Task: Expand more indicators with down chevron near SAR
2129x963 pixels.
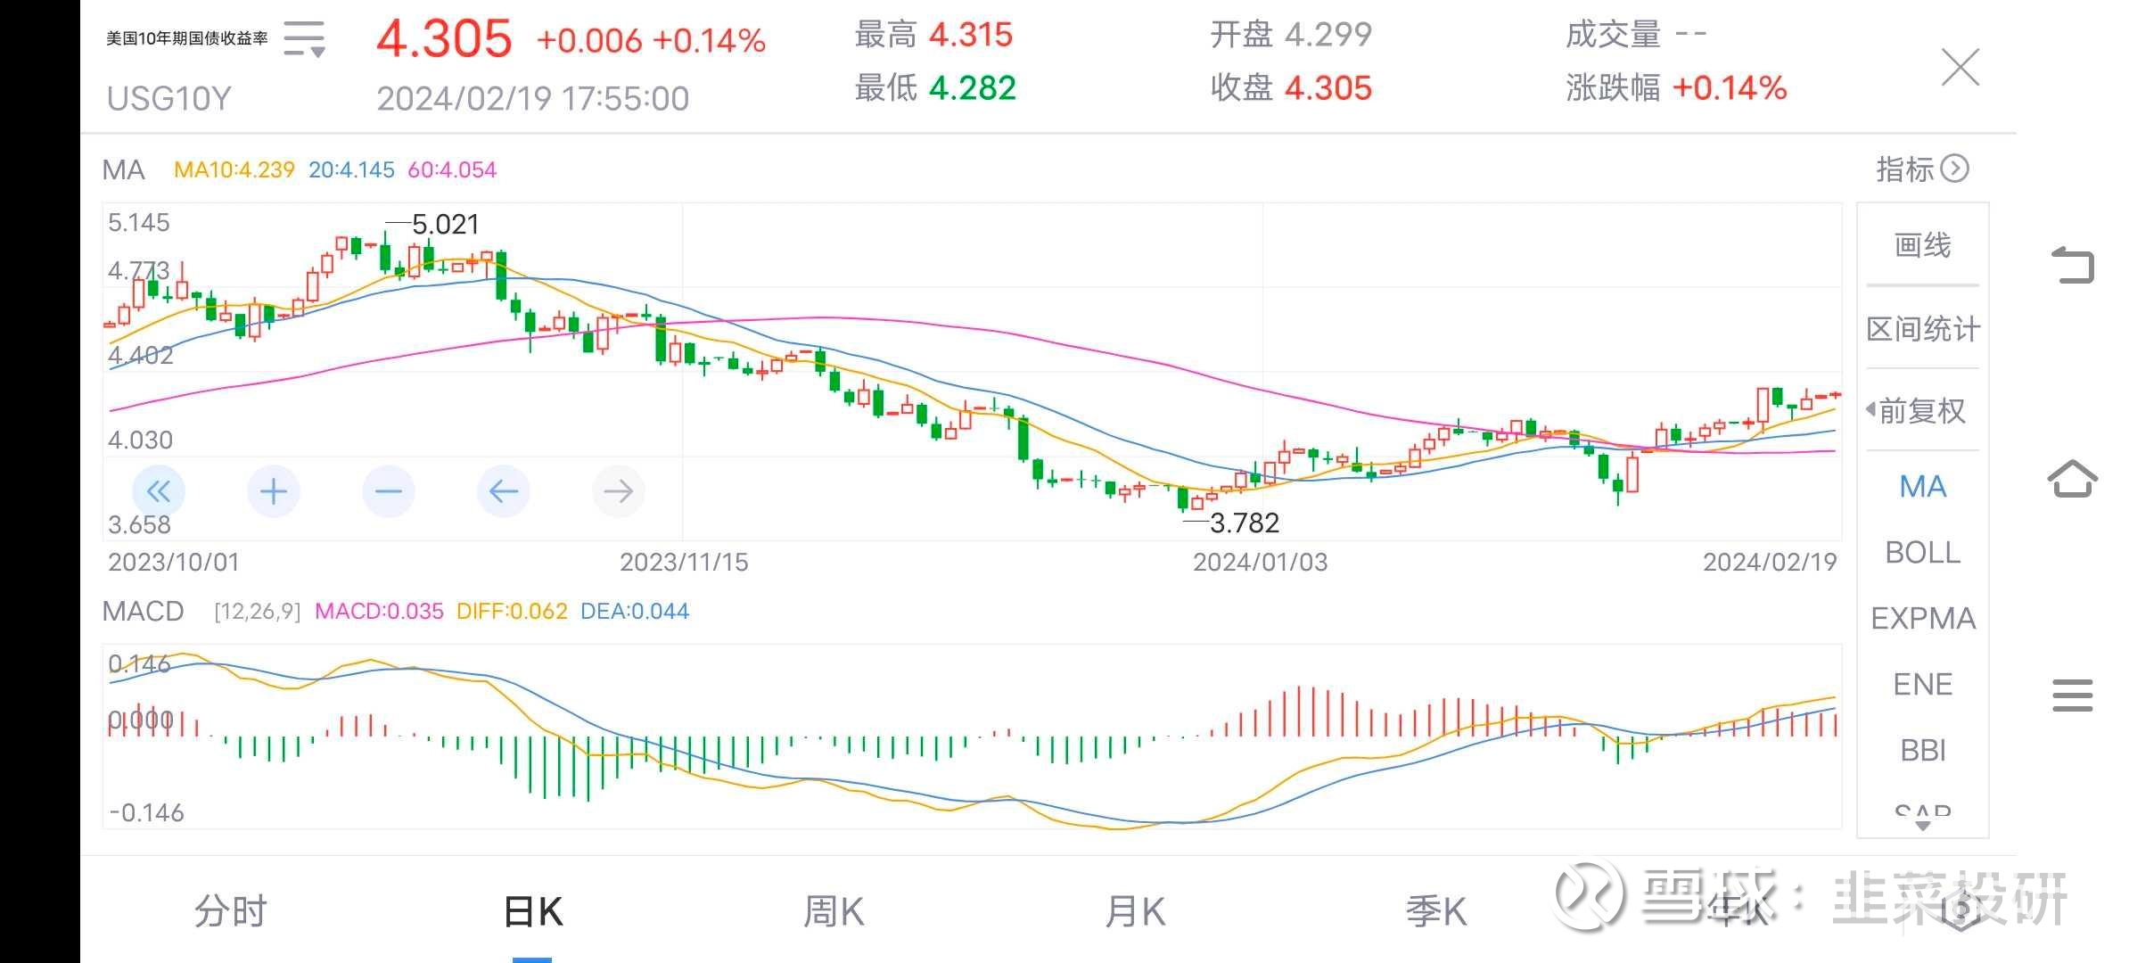Action: pyautogui.click(x=1922, y=825)
